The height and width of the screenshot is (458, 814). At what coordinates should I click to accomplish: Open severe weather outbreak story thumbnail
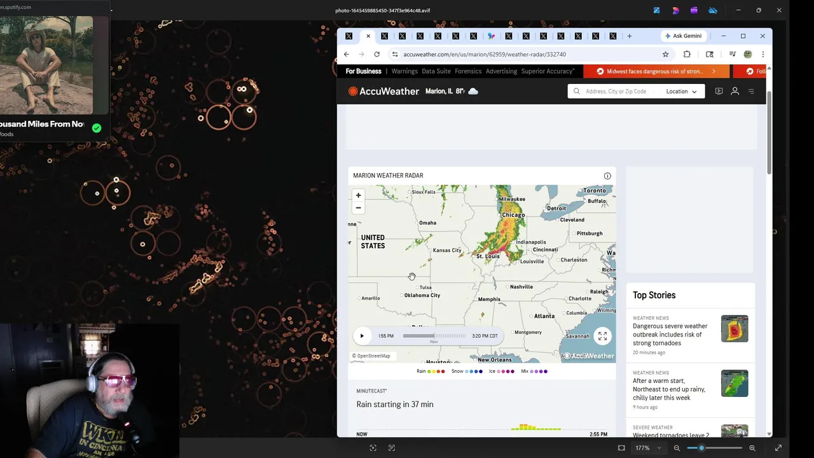pyautogui.click(x=735, y=329)
